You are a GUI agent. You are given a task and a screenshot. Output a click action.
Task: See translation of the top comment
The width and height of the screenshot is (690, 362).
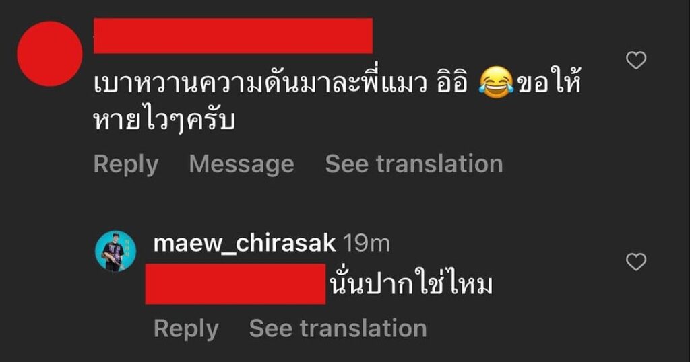[x=414, y=164]
